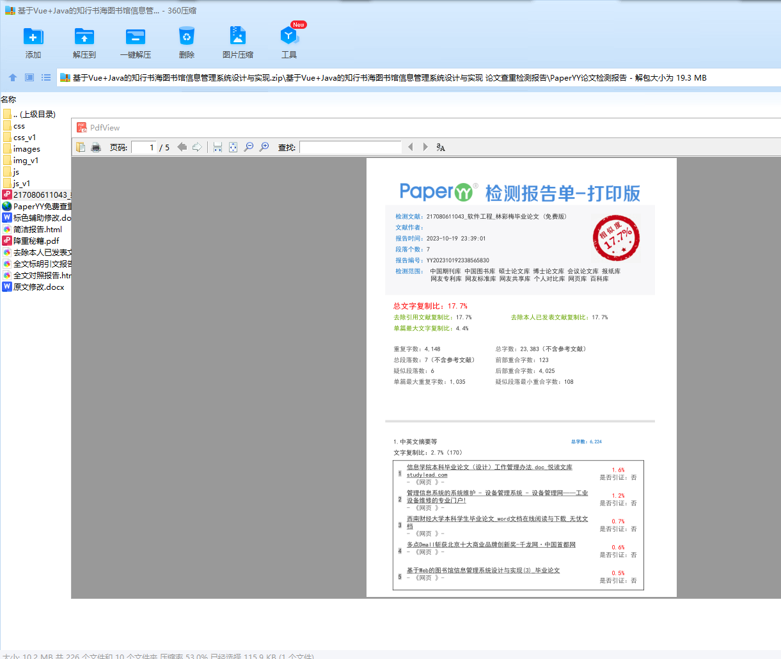Click the PaperYY logo in the report

click(x=439, y=191)
